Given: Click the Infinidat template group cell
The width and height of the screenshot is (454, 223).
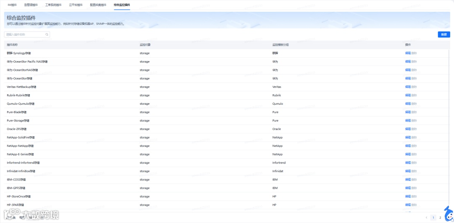Looking at the screenshot, I should (278, 171).
